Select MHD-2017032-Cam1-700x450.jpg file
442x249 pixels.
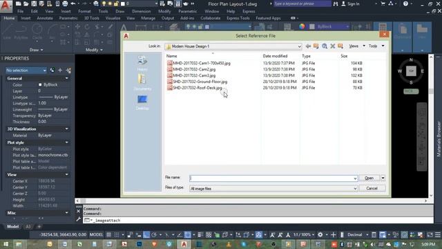[x=202, y=63]
